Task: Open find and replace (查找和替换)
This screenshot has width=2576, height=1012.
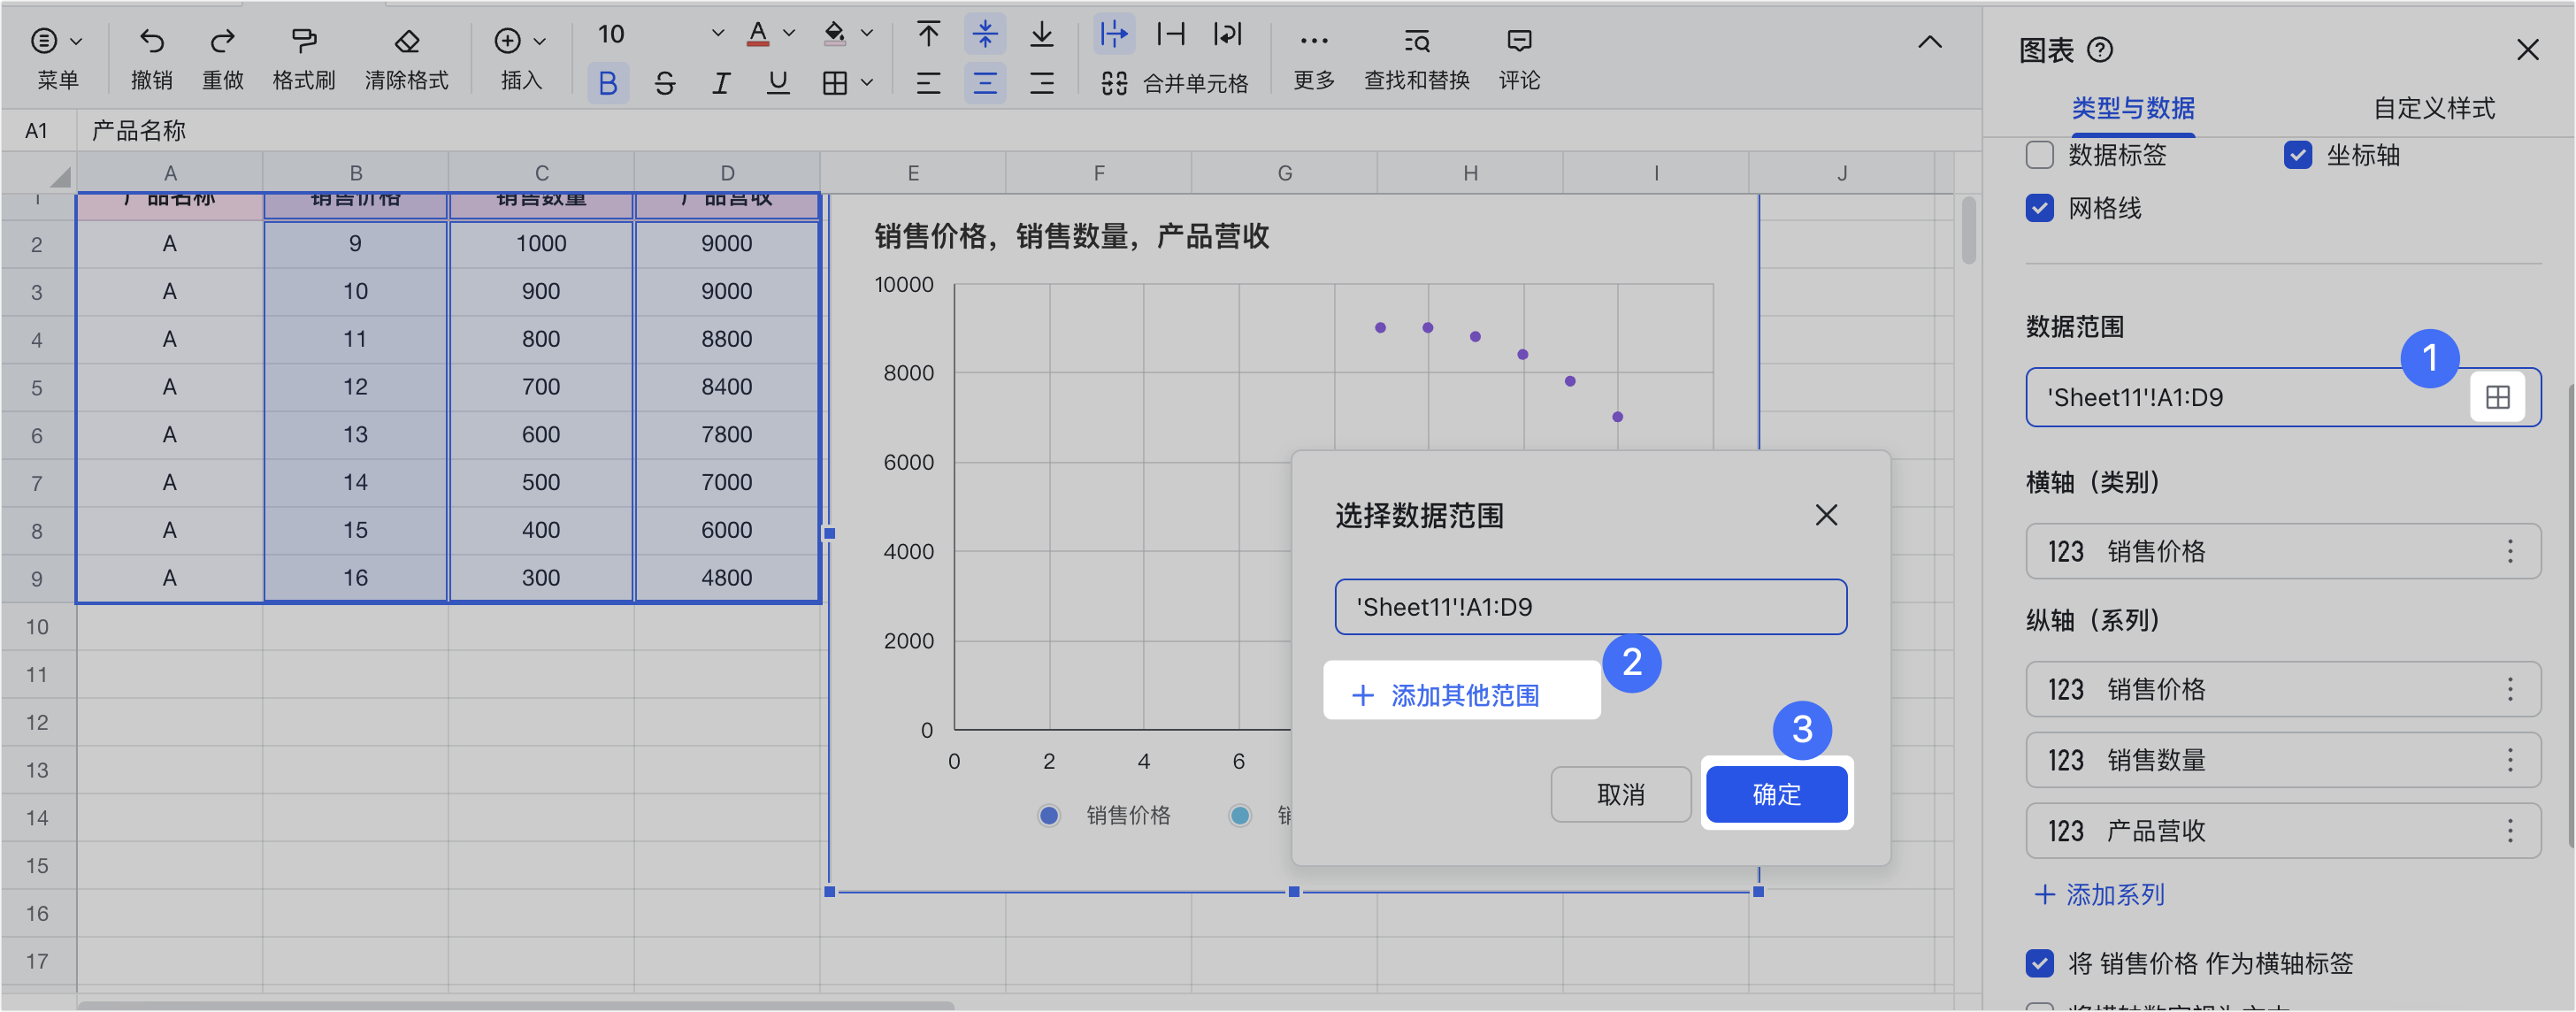Action: coord(1416,41)
